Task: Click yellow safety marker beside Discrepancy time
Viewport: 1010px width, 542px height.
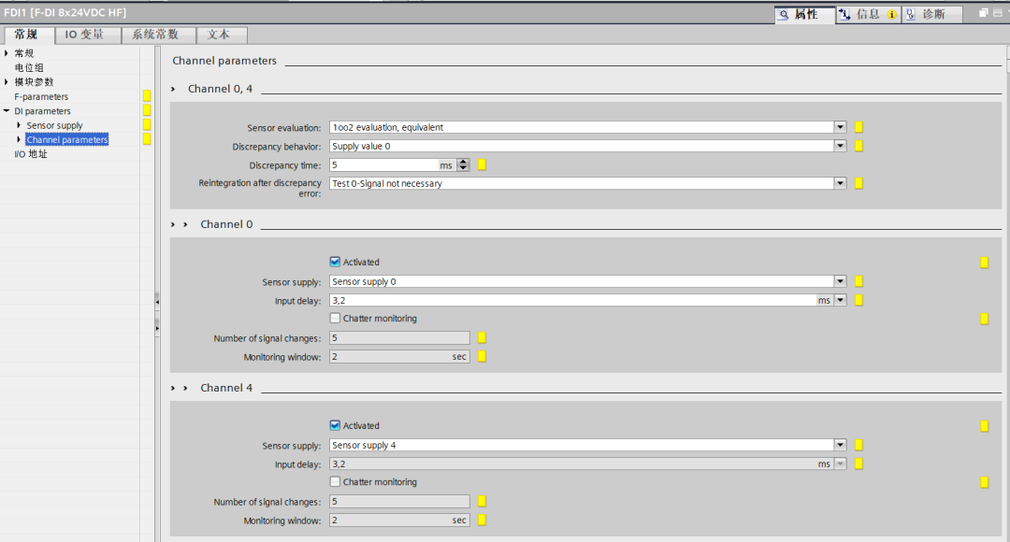Action: 482,164
